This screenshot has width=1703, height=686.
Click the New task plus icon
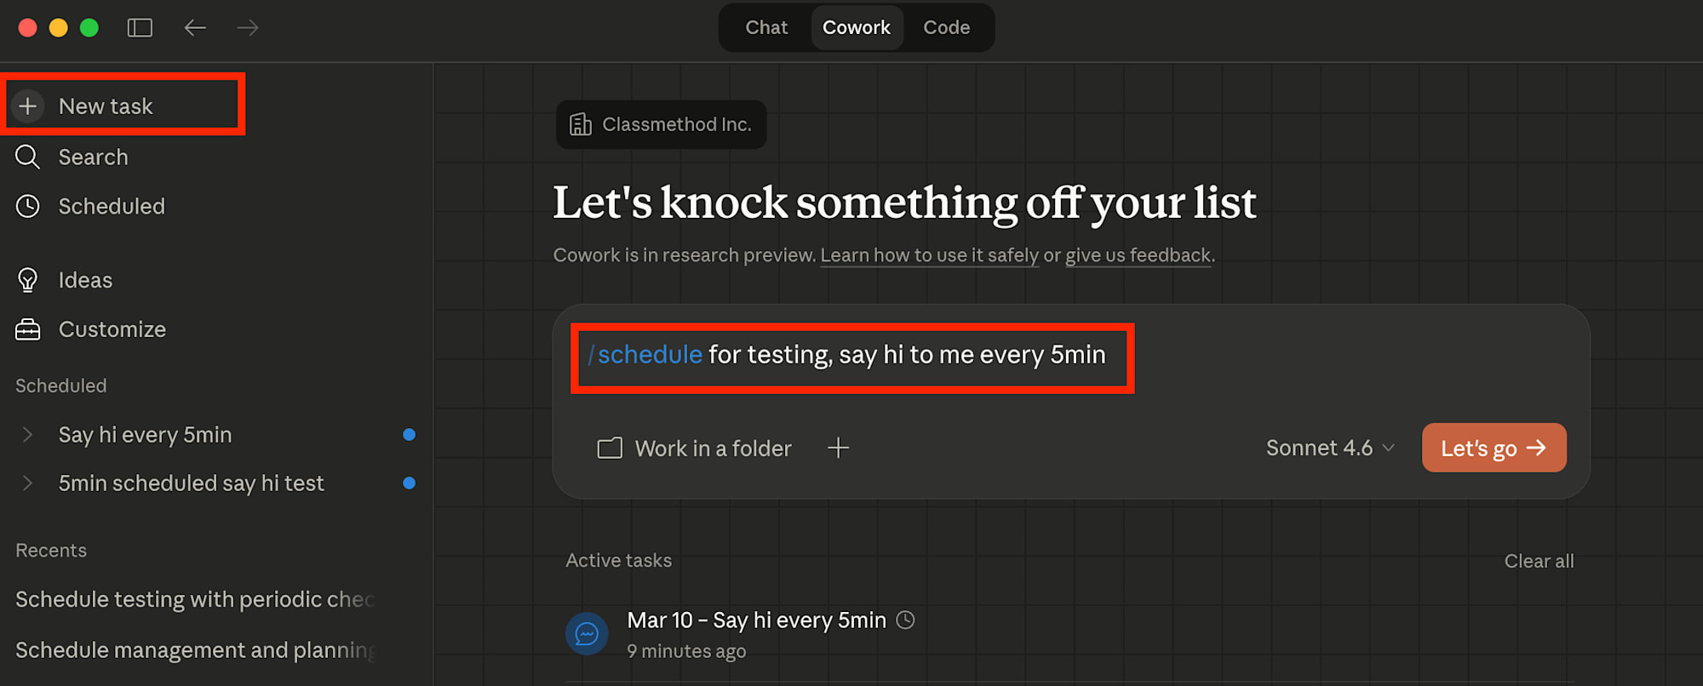28,106
